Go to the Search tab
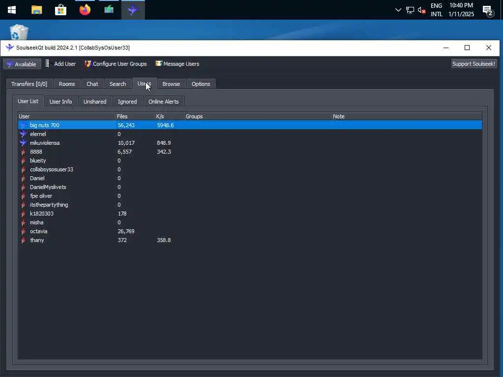Image resolution: width=503 pixels, height=377 pixels. pyautogui.click(x=118, y=84)
